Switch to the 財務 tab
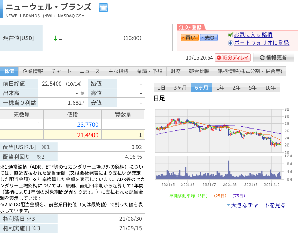This screenshot has width=299, height=233. coord(175,71)
